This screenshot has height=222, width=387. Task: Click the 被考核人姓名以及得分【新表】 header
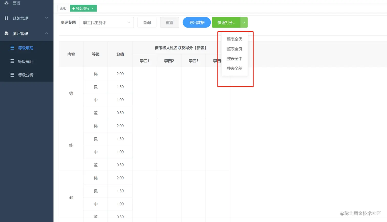(x=181, y=48)
